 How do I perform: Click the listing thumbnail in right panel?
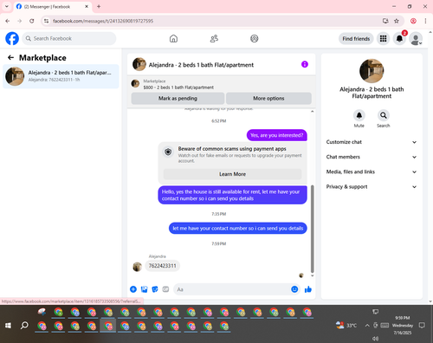click(372, 71)
